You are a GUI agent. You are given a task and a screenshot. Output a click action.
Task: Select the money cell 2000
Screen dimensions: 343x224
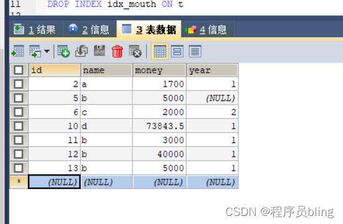[x=159, y=112]
